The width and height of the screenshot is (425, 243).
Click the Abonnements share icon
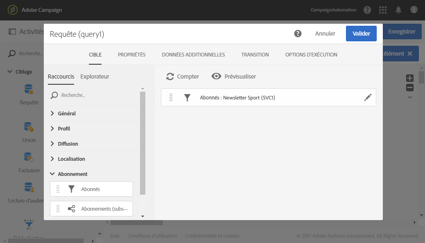pyautogui.click(x=71, y=209)
